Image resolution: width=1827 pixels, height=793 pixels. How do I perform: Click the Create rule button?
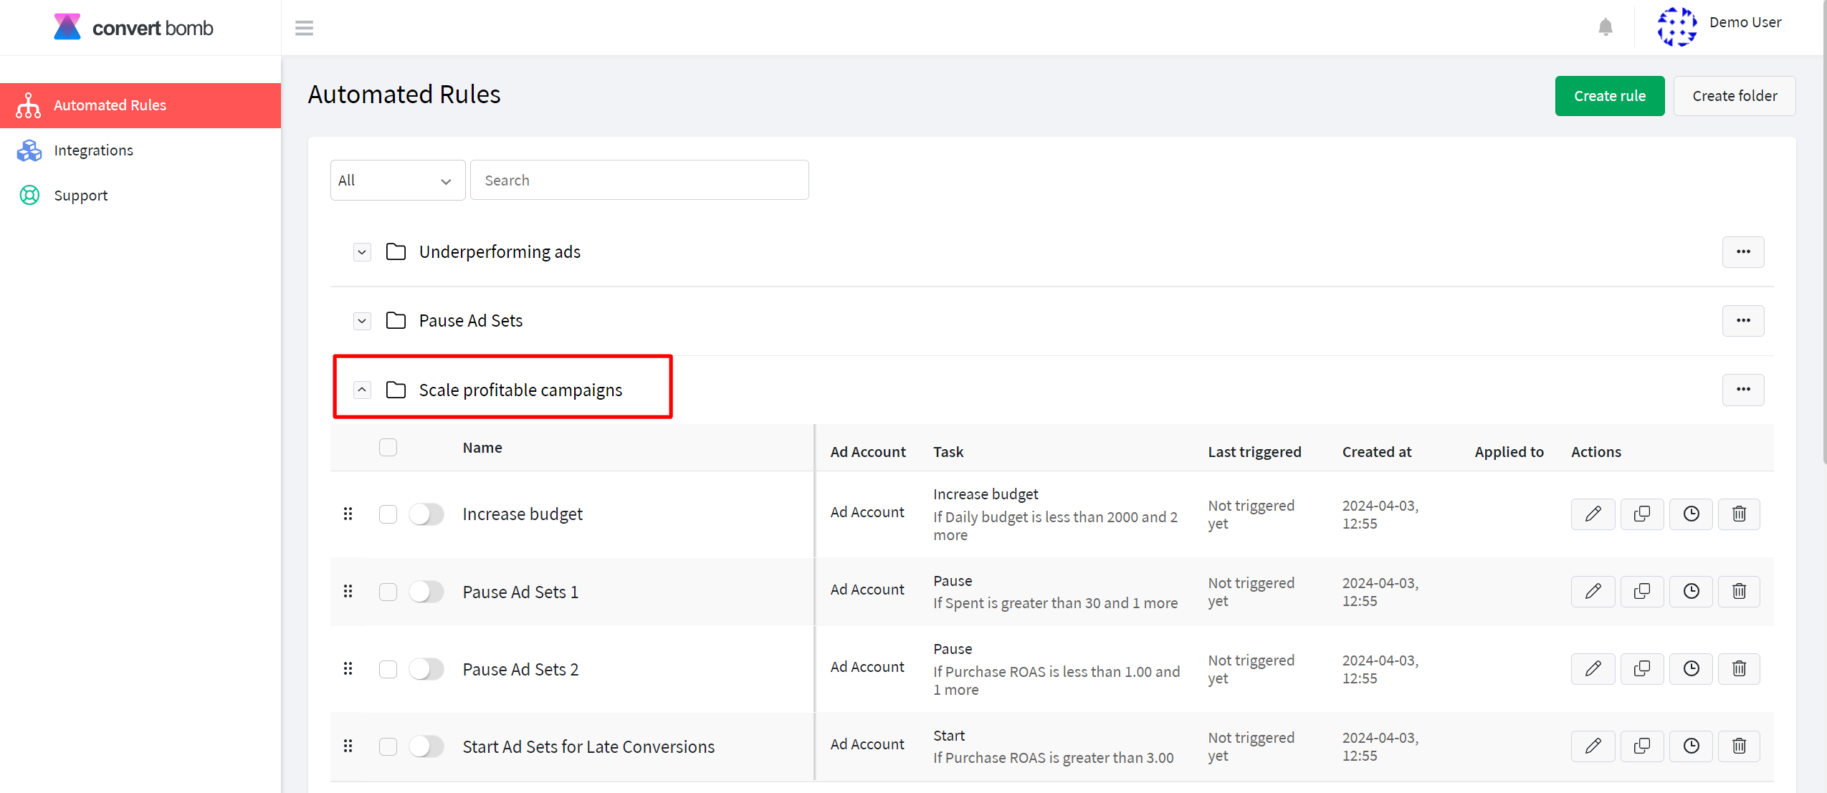click(1608, 95)
